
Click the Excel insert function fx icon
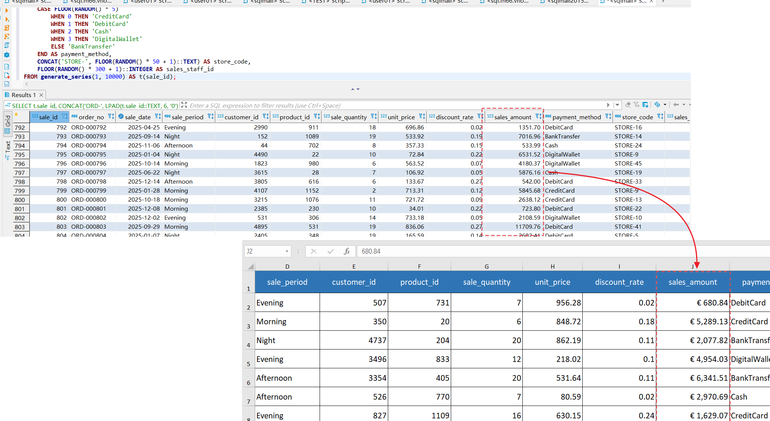coord(347,251)
